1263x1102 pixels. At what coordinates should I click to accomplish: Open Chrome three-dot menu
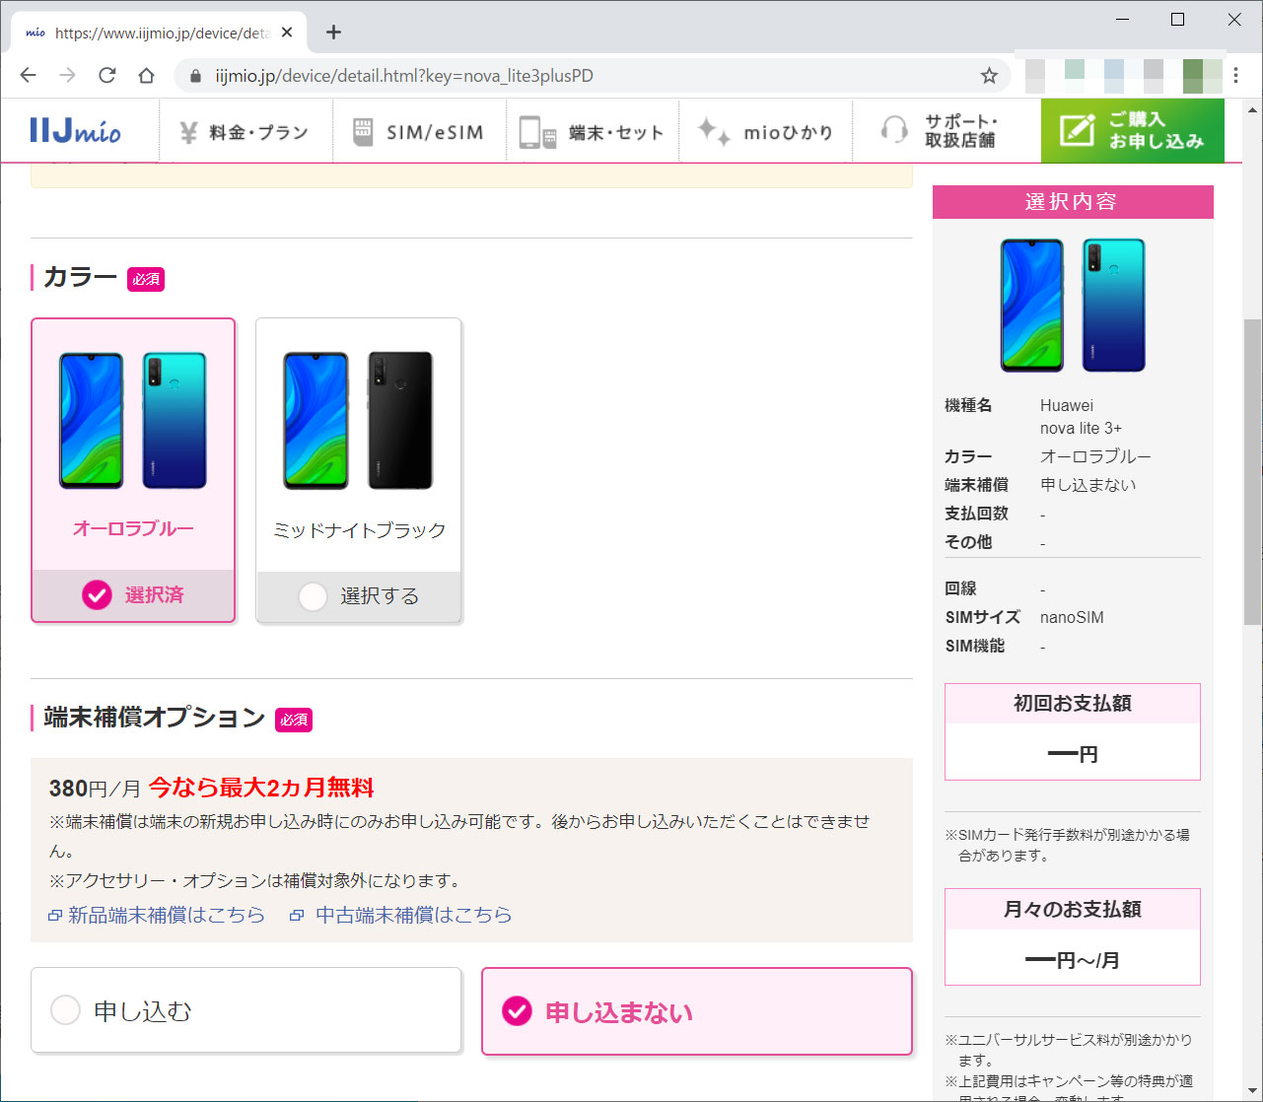[1235, 76]
